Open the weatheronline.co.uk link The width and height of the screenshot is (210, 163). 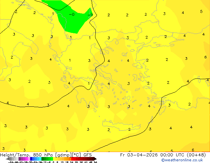pos(182,160)
